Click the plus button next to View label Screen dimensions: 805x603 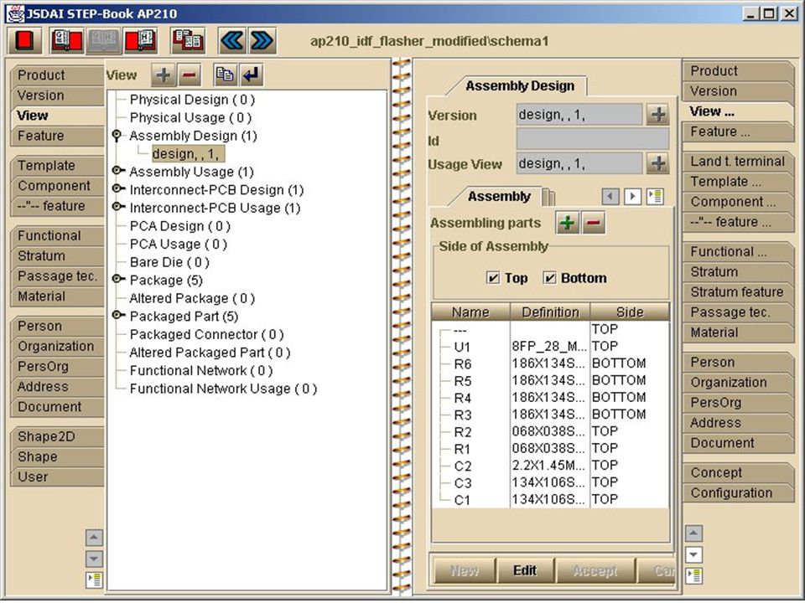(x=164, y=75)
